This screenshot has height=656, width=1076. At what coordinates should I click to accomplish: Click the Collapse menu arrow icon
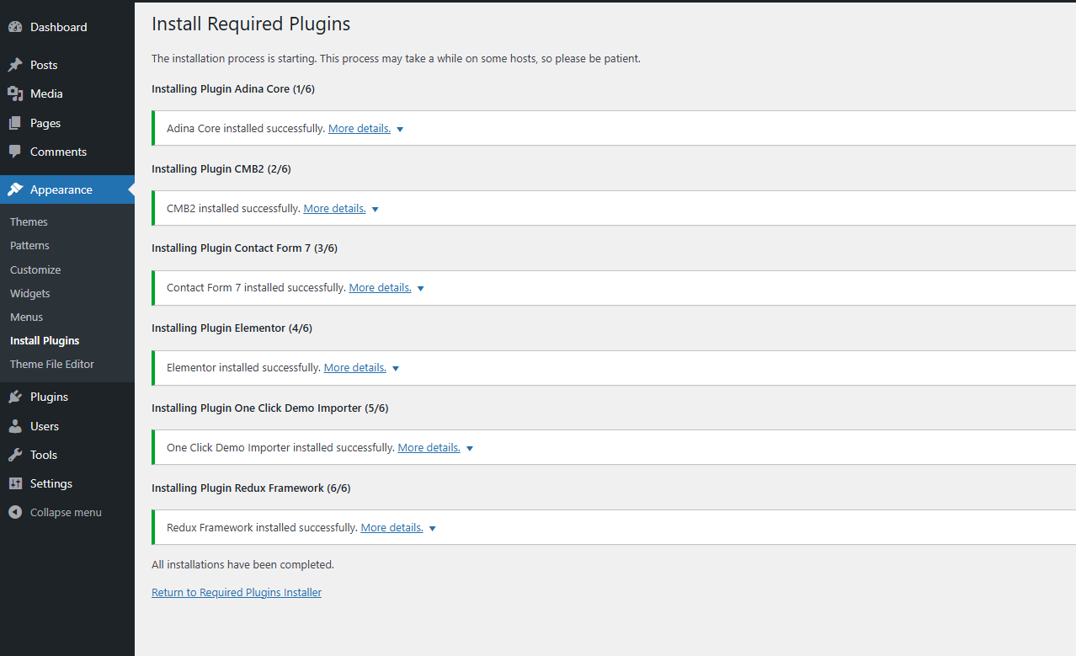[x=15, y=512]
